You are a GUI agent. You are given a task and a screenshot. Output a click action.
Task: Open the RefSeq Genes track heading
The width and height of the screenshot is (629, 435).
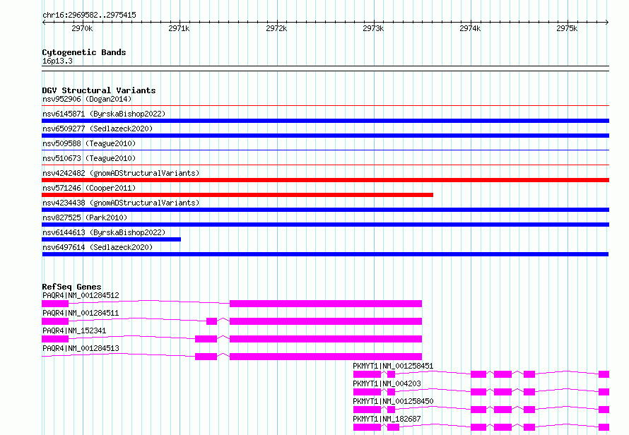point(71,287)
